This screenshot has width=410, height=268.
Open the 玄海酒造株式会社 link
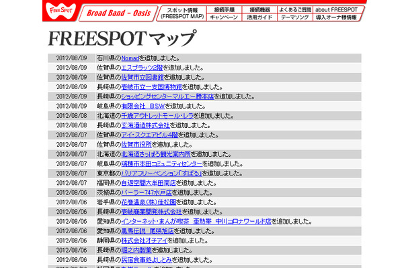[x=146, y=125]
